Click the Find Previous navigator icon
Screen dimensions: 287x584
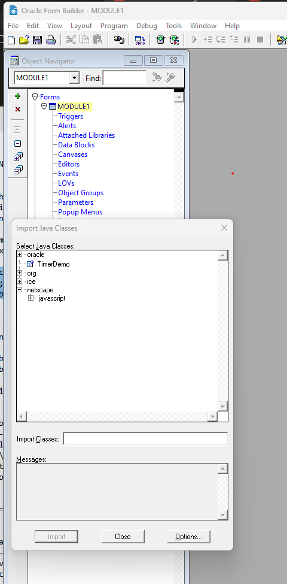pos(170,77)
